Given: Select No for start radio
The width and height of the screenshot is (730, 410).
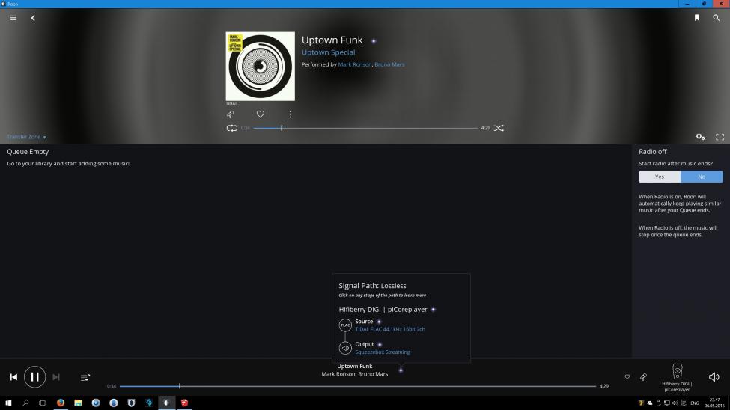Looking at the screenshot, I should click(702, 177).
